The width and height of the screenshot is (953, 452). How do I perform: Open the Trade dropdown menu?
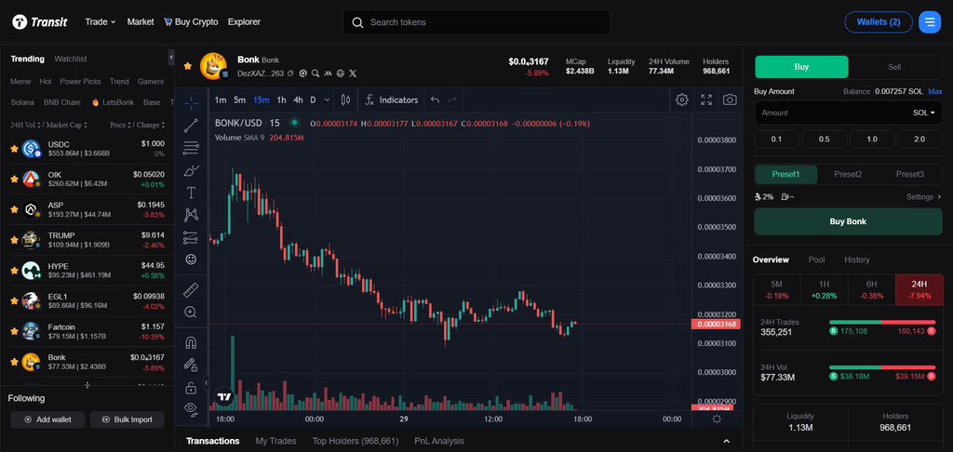click(x=101, y=22)
